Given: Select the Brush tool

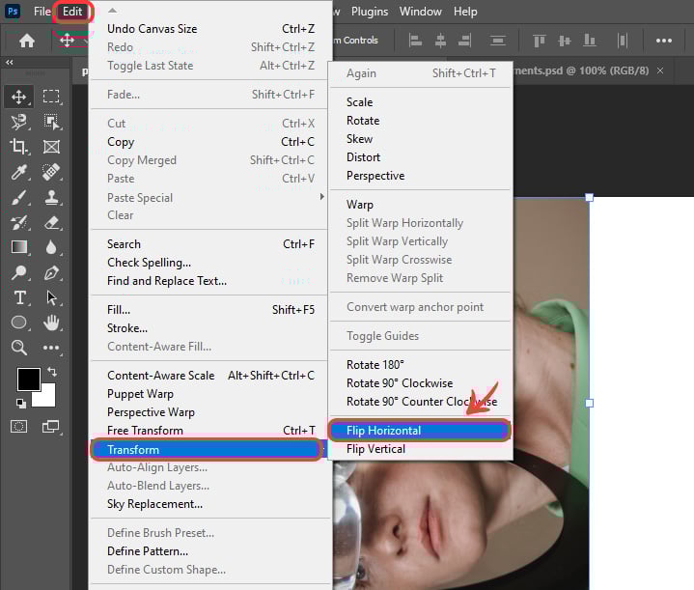Looking at the screenshot, I should click(x=18, y=197).
